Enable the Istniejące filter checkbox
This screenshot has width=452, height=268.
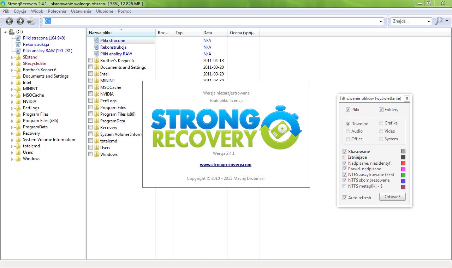click(345, 157)
